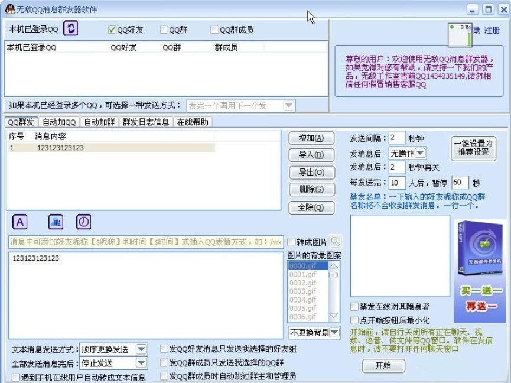511x383 pixels.
Task: Click the 开始 button
Action: point(383,365)
